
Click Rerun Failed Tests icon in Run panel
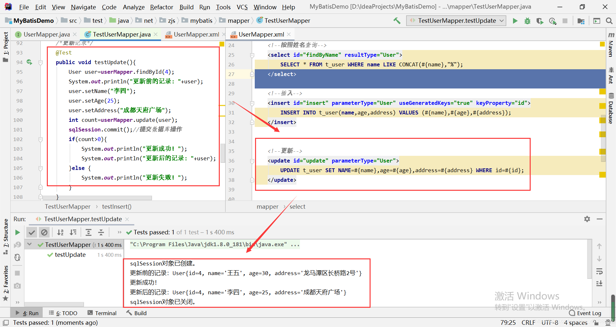click(x=17, y=245)
